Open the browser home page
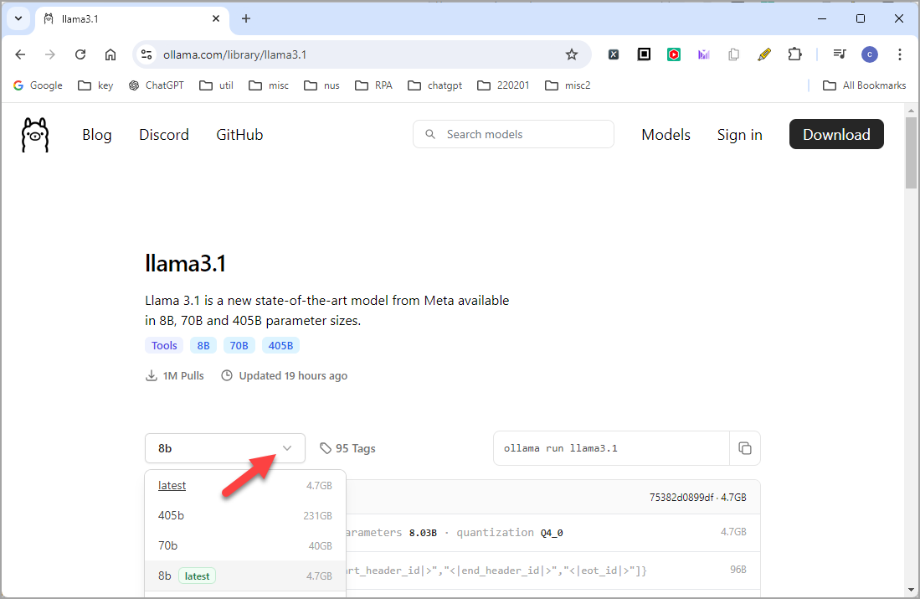920x599 pixels. point(111,54)
